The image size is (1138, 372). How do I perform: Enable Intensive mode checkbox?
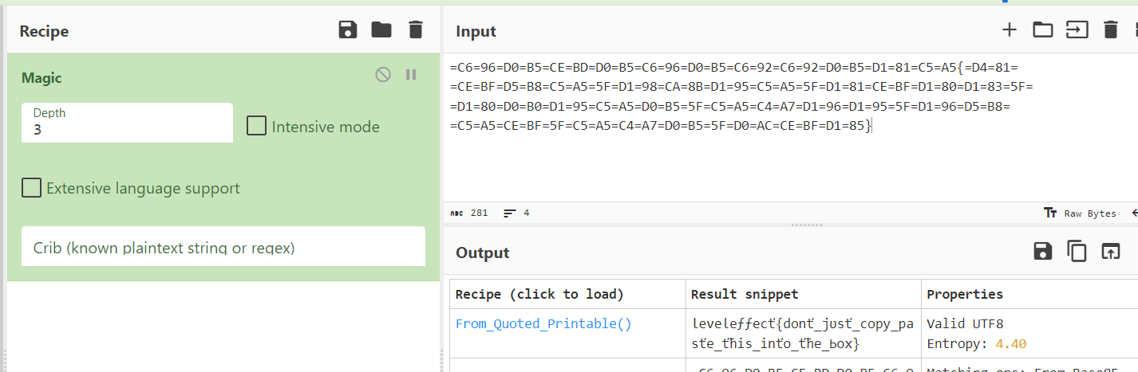pos(256,126)
